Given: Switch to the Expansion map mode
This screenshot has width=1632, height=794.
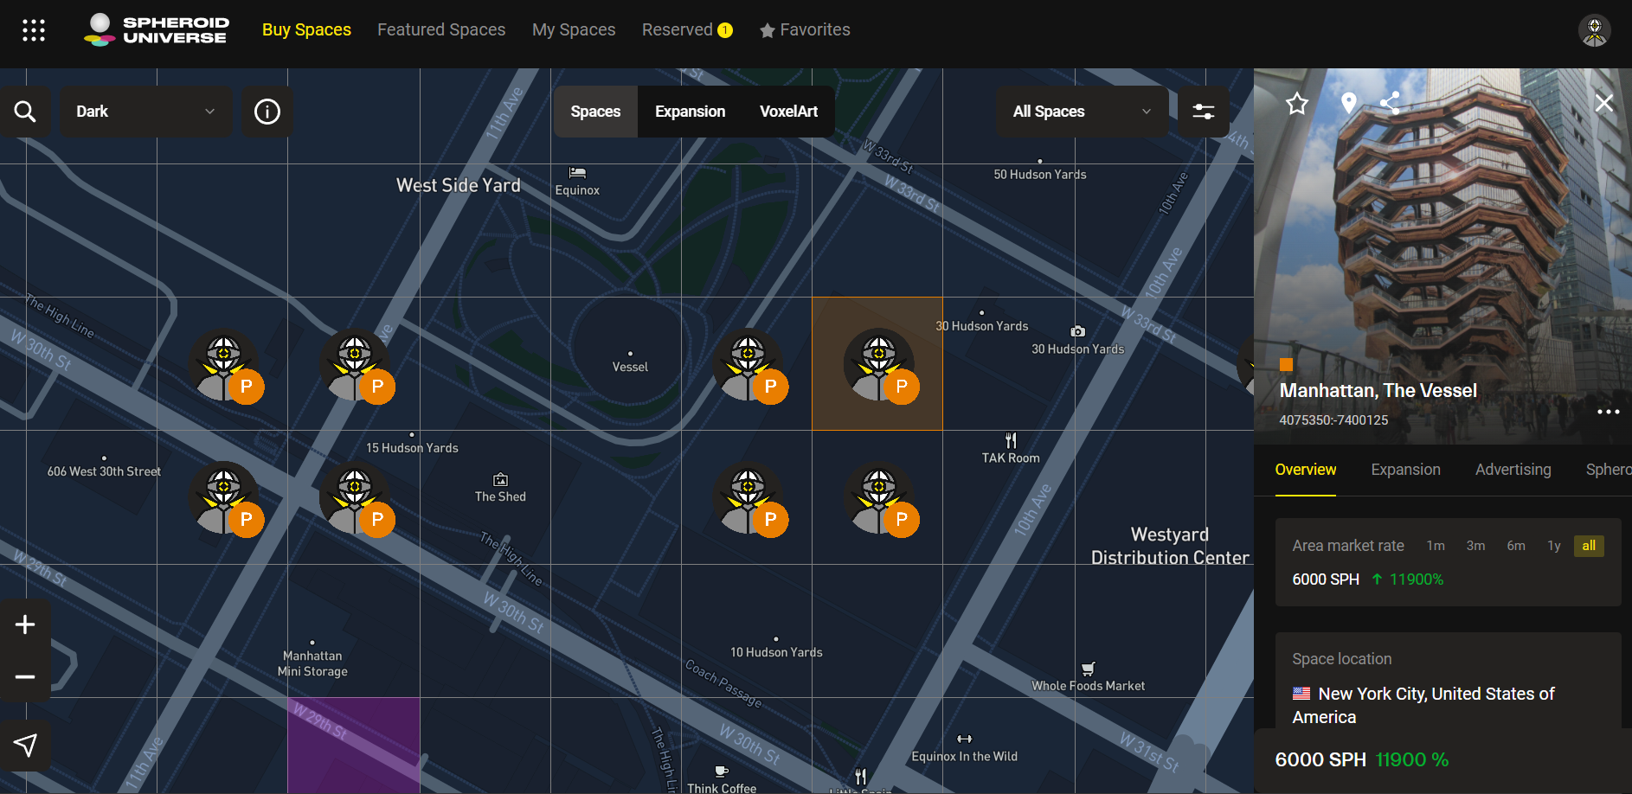Looking at the screenshot, I should point(690,112).
